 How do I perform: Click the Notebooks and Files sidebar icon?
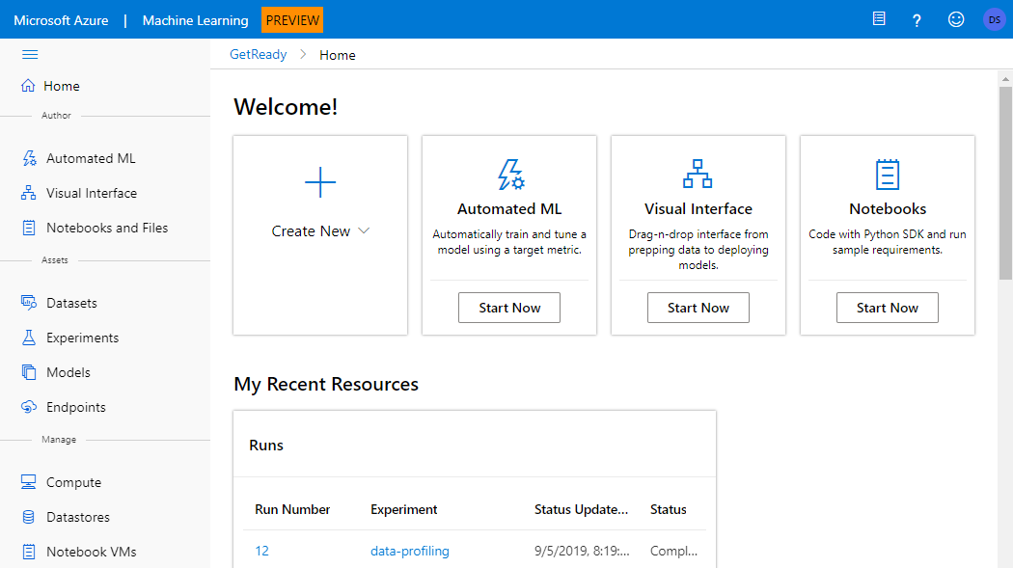point(28,228)
